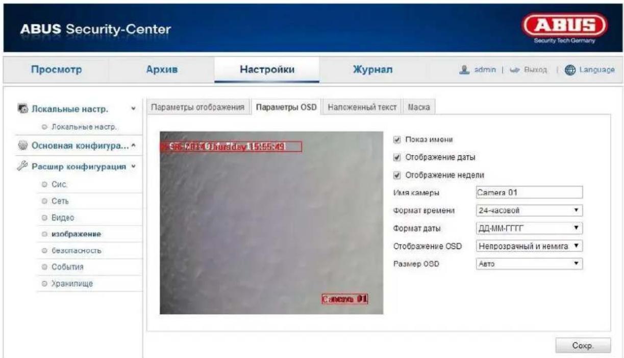Viewport: 624px width, 358px height.
Task: Open the Журнал tab
Action: pos(373,70)
